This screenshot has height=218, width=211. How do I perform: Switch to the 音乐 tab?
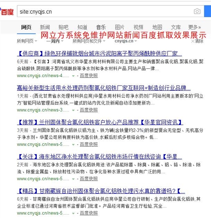coord(101,27)
